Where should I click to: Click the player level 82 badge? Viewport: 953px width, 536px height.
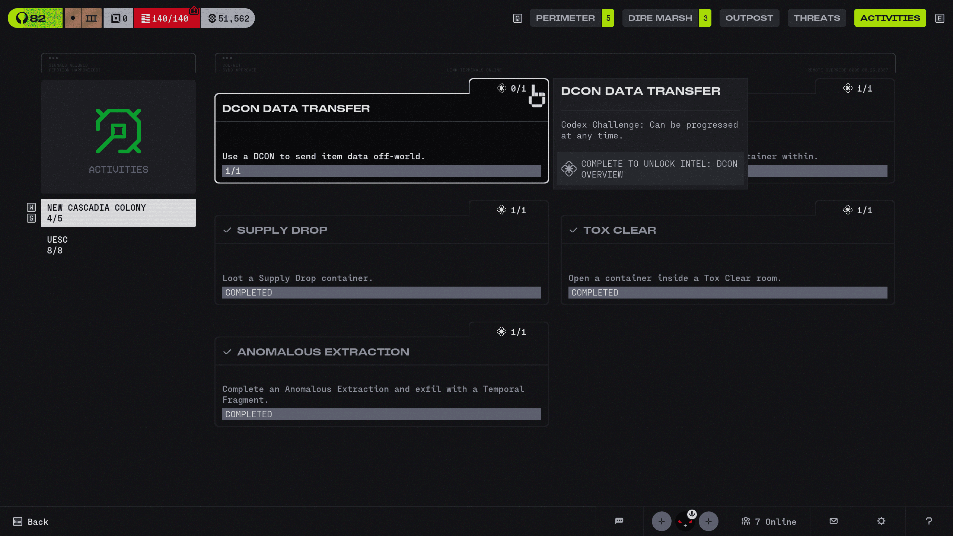pyautogui.click(x=35, y=18)
